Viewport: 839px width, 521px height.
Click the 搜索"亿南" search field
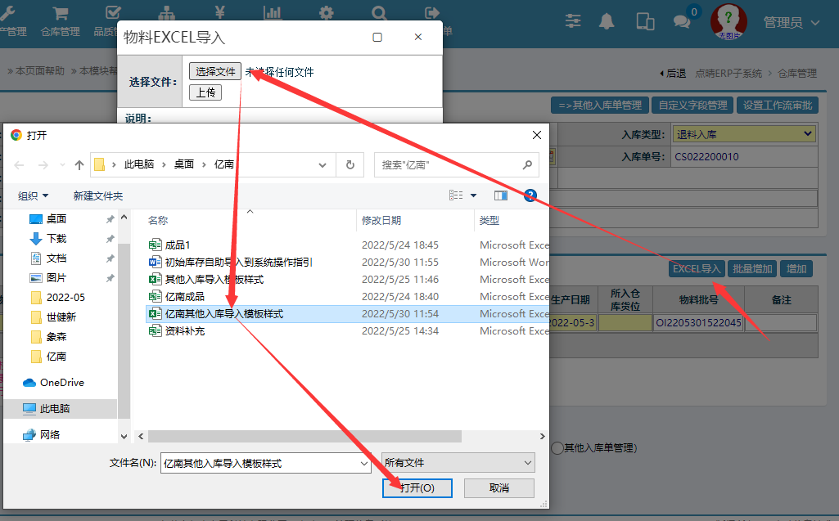point(449,164)
